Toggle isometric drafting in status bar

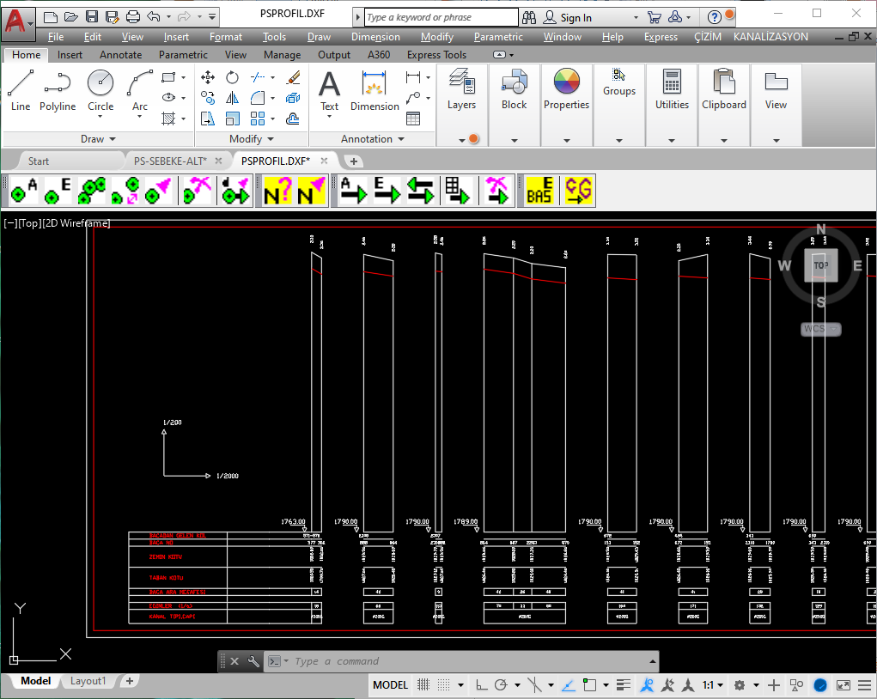(x=534, y=685)
